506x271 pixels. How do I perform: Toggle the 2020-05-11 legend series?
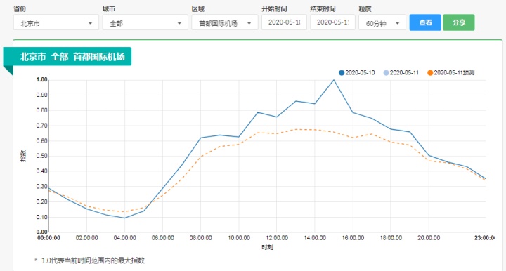click(x=401, y=72)
